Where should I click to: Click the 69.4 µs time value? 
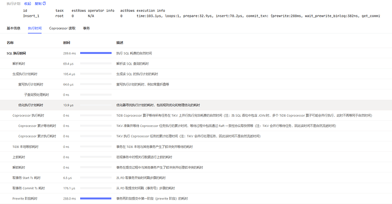pyautogui.click(x=68, y=64)
